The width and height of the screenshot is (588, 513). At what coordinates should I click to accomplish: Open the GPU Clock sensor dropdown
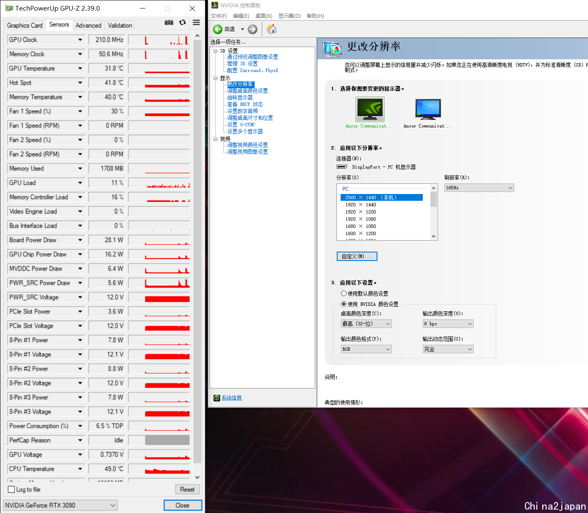pyautogui.click(x=80, y=40)
